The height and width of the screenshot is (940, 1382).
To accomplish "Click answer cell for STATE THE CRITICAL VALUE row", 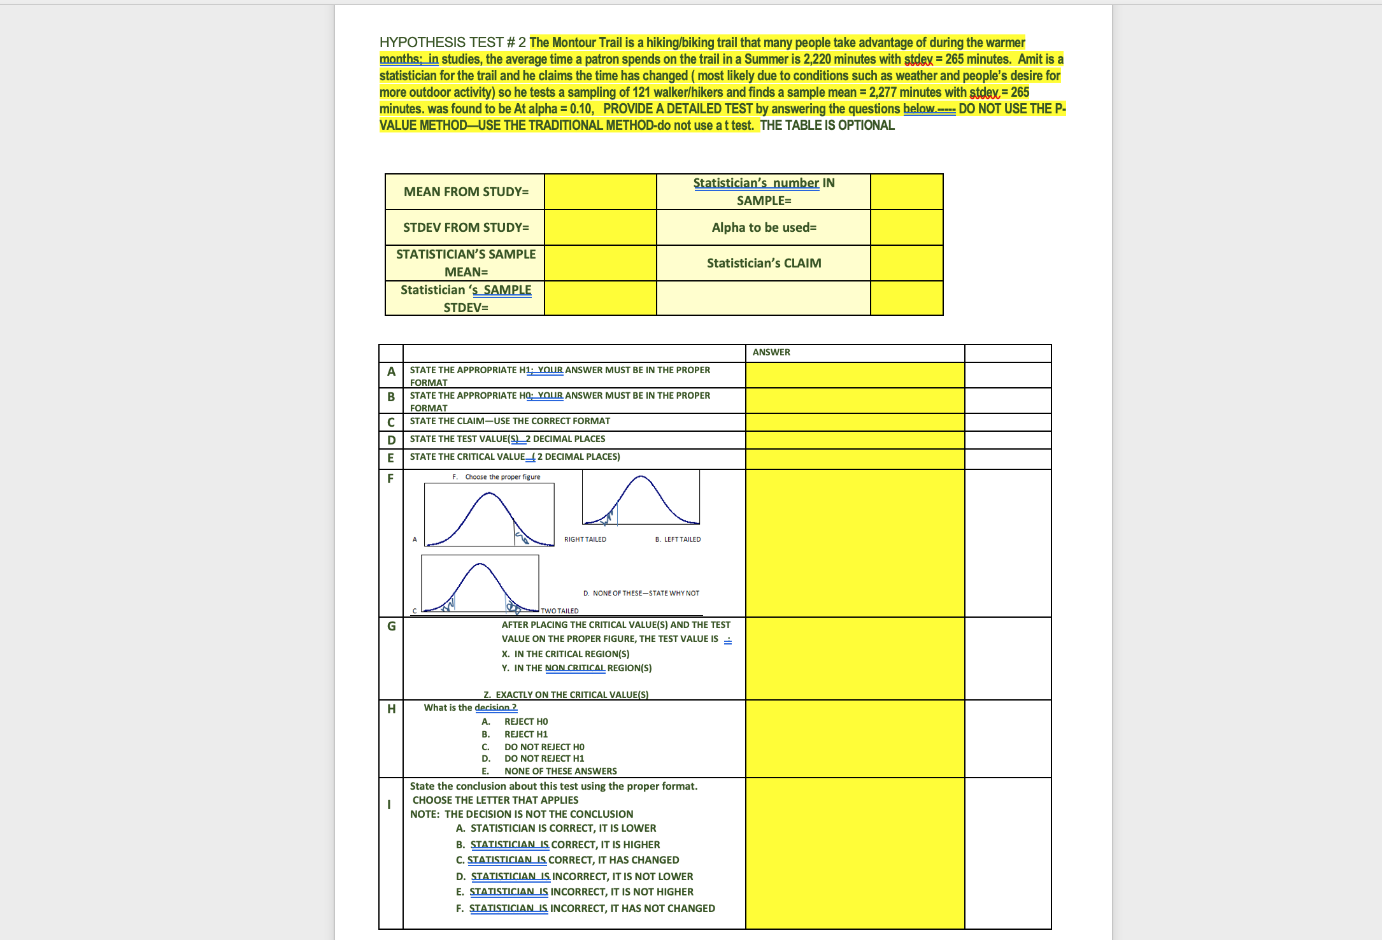I will [855, 459].
